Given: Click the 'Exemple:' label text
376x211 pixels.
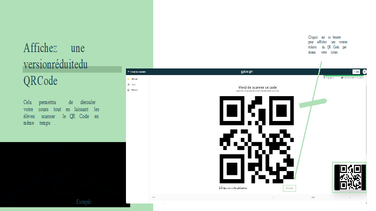Looking at the screenshot, I should click(84, 202).
